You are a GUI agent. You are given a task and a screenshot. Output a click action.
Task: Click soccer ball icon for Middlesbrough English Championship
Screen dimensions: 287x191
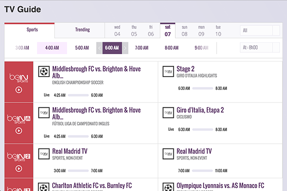coord(44,72)
